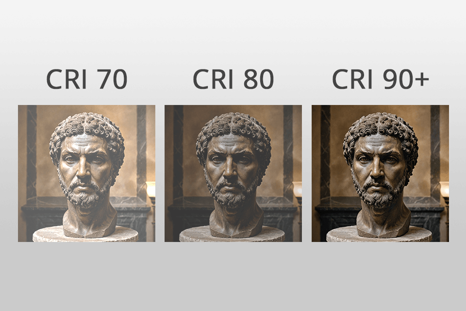Click the CRI 70 heading text

86,79
